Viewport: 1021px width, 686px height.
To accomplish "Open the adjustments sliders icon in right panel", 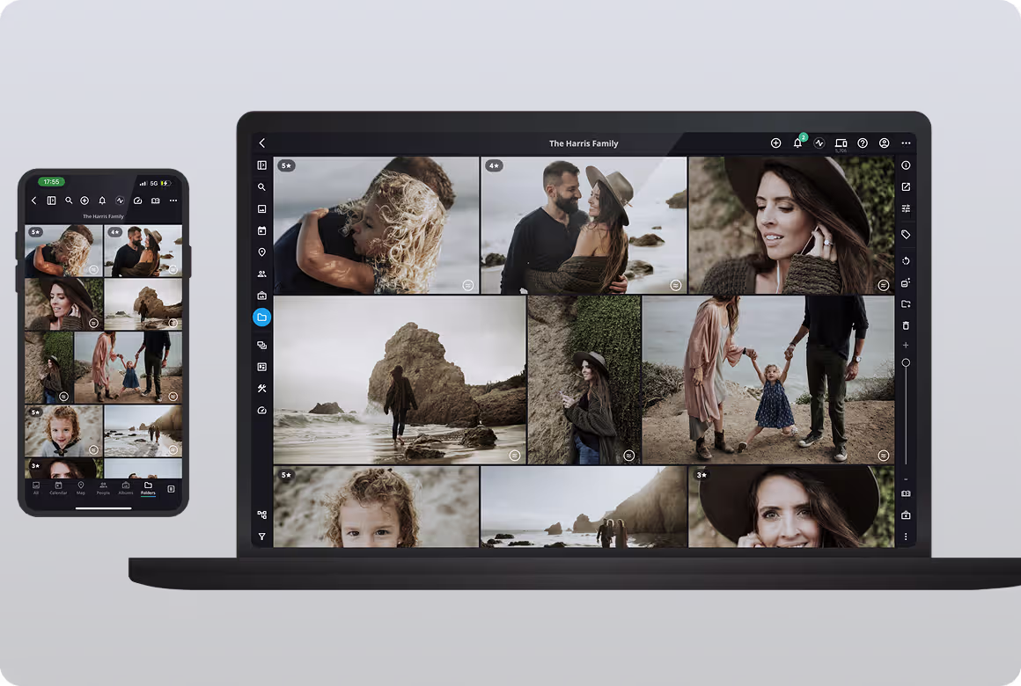I will [x=906, y=208].
